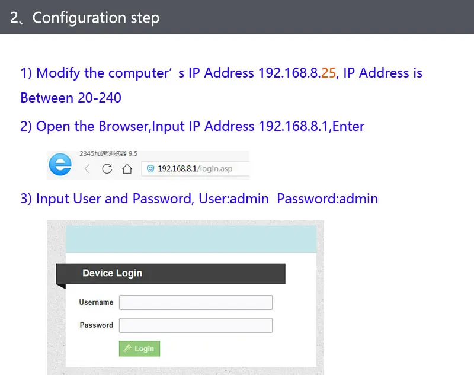This screenshot has width=474, height=387.
Task: Click step 2 'Open the Browser' instruction text
Action: 192,126
